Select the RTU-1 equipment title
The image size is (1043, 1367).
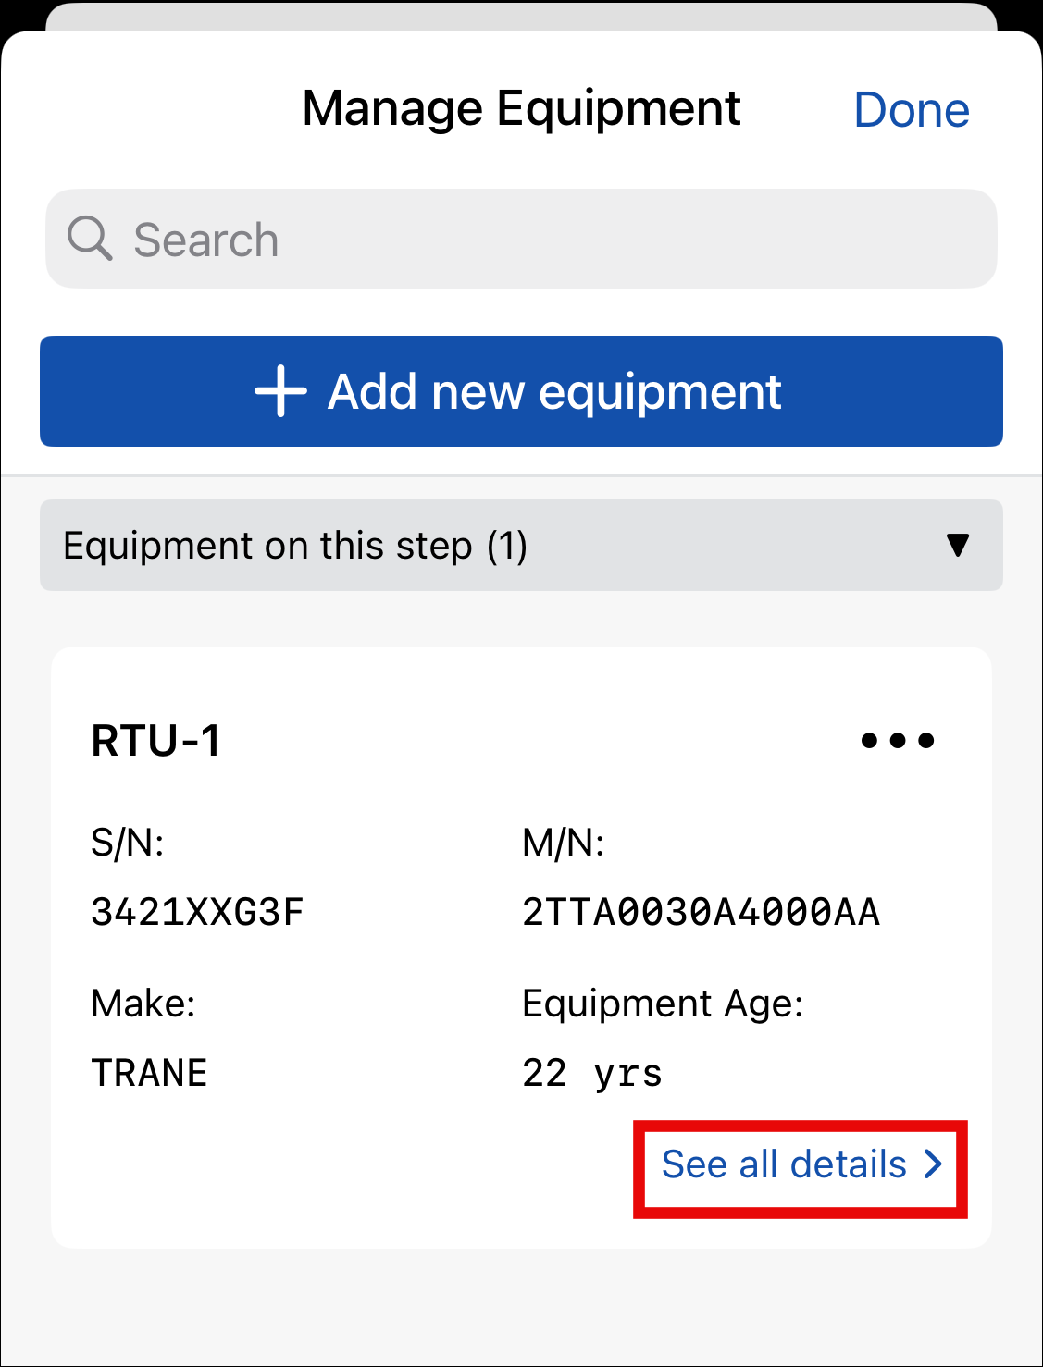coord(156,741)
